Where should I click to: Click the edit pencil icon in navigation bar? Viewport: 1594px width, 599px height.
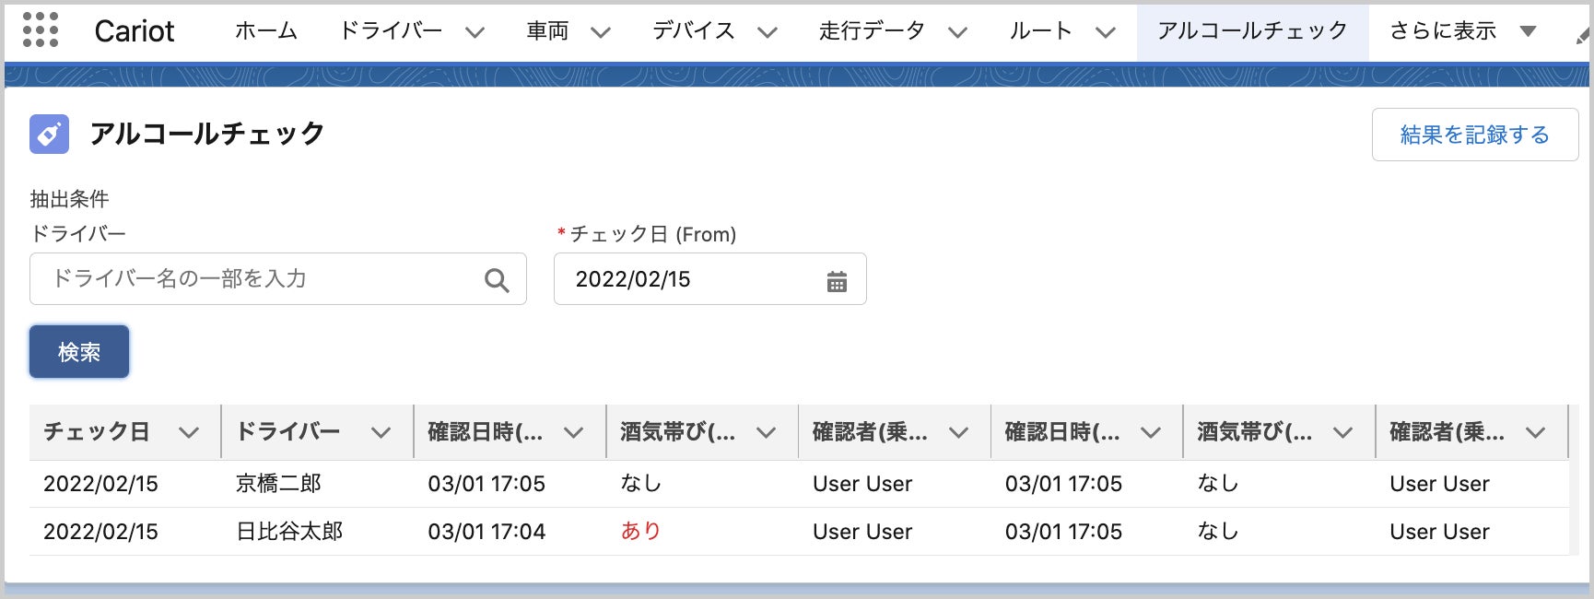(1583, 35)
